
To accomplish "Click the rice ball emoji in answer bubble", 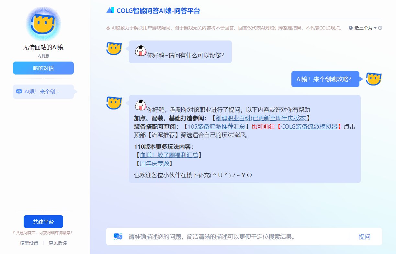I will click(141, 106).
